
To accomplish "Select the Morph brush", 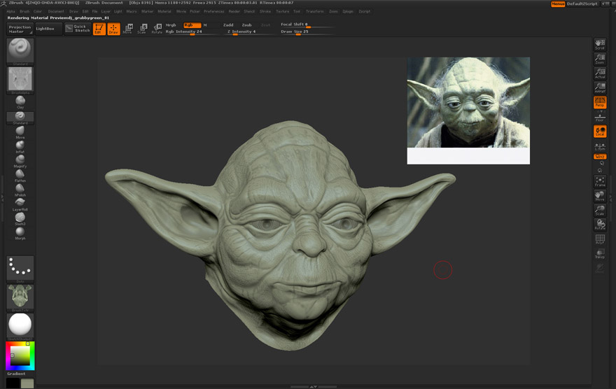I will pos(20,233).
